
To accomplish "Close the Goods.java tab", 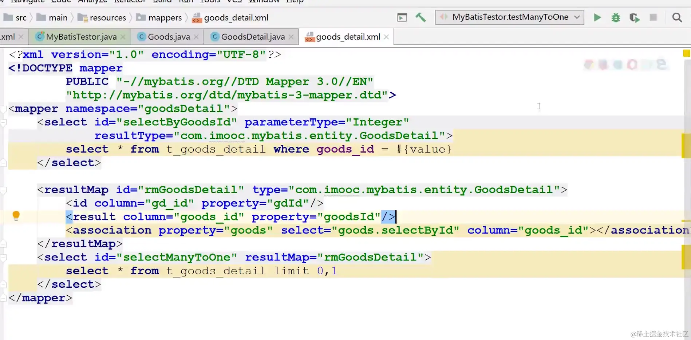I will (196, 37).
